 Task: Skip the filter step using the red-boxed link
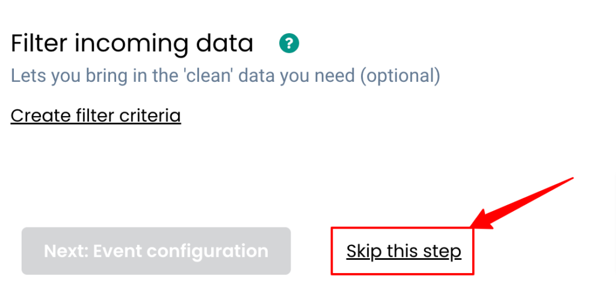tap(404, 251)
